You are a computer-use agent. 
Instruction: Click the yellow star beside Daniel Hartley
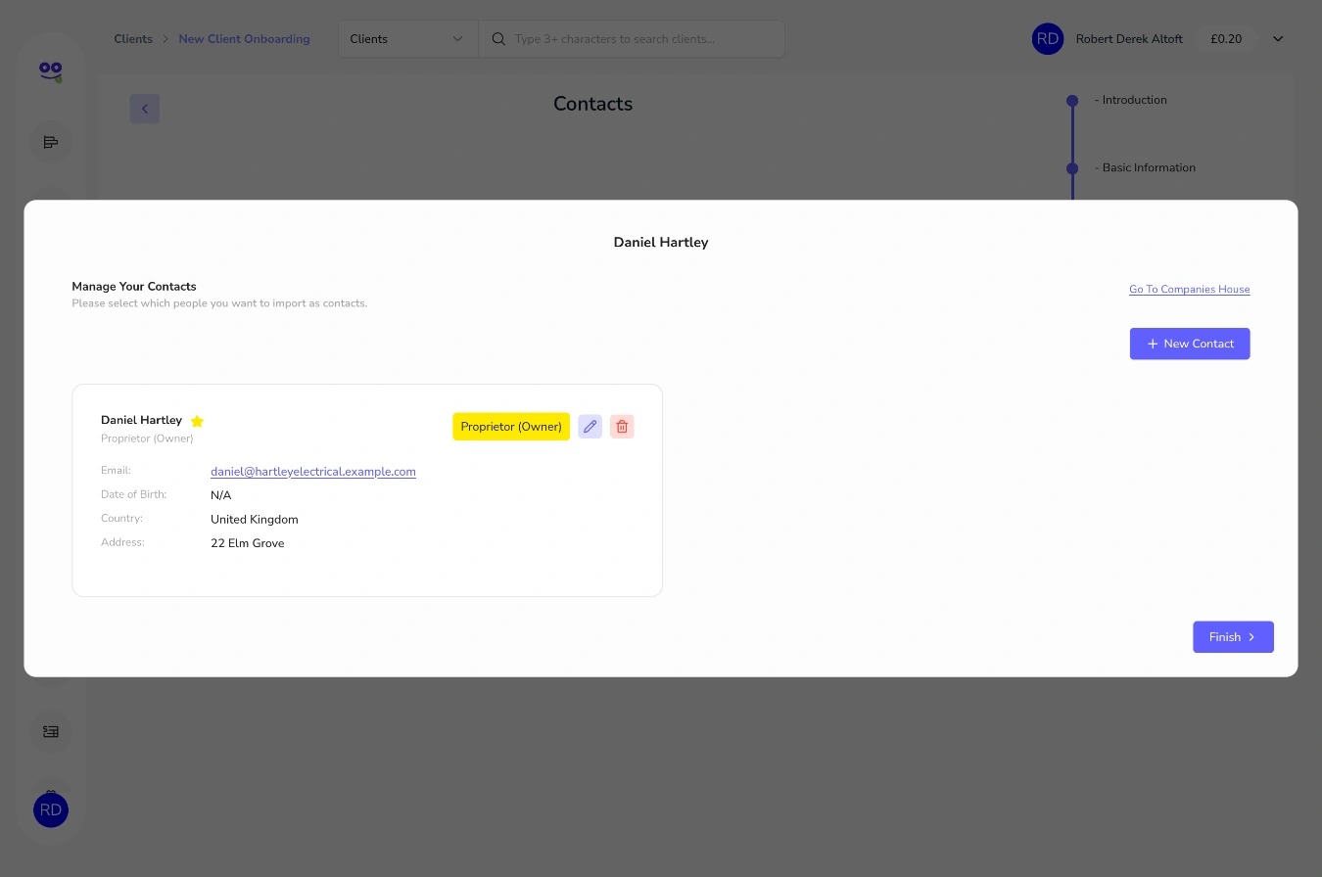(x=197, y=421)
